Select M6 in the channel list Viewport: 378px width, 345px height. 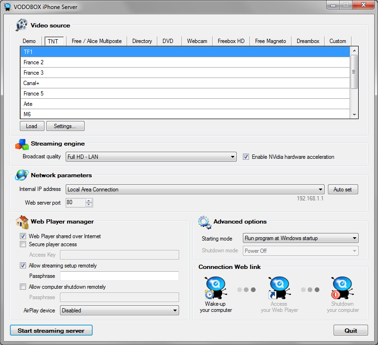[185, 114]
